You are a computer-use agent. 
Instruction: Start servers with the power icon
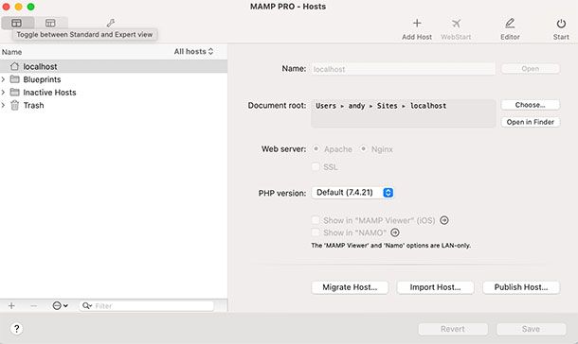click(561, 24)
